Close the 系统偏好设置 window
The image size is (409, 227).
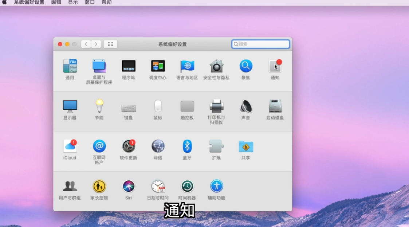tap(60, 44)
